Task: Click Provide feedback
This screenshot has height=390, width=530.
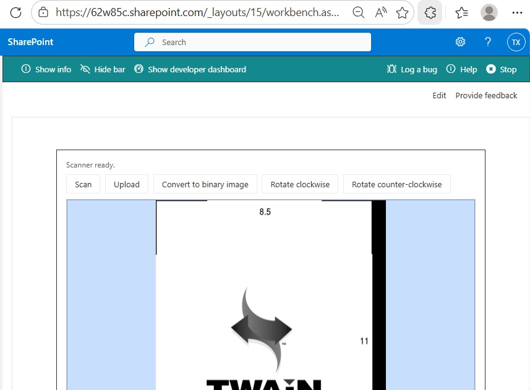Action: tap(486, 96)
